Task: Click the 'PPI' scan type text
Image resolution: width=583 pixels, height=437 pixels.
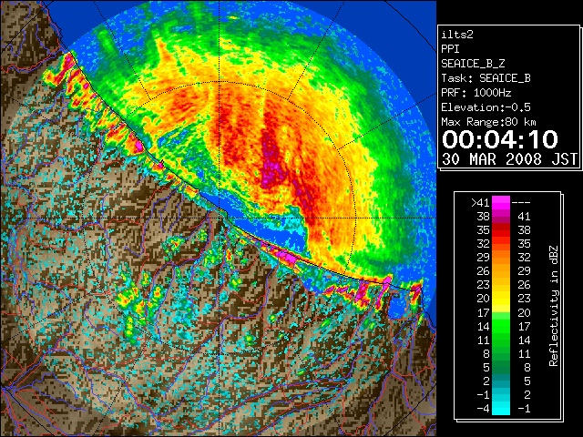Action: (450, 49)
